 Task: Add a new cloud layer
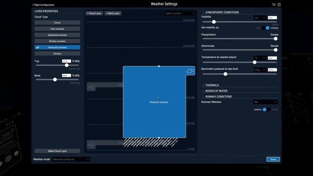point(94,13)
